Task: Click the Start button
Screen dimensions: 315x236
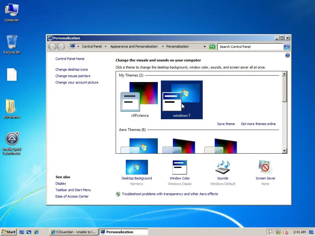Action: 8,232
